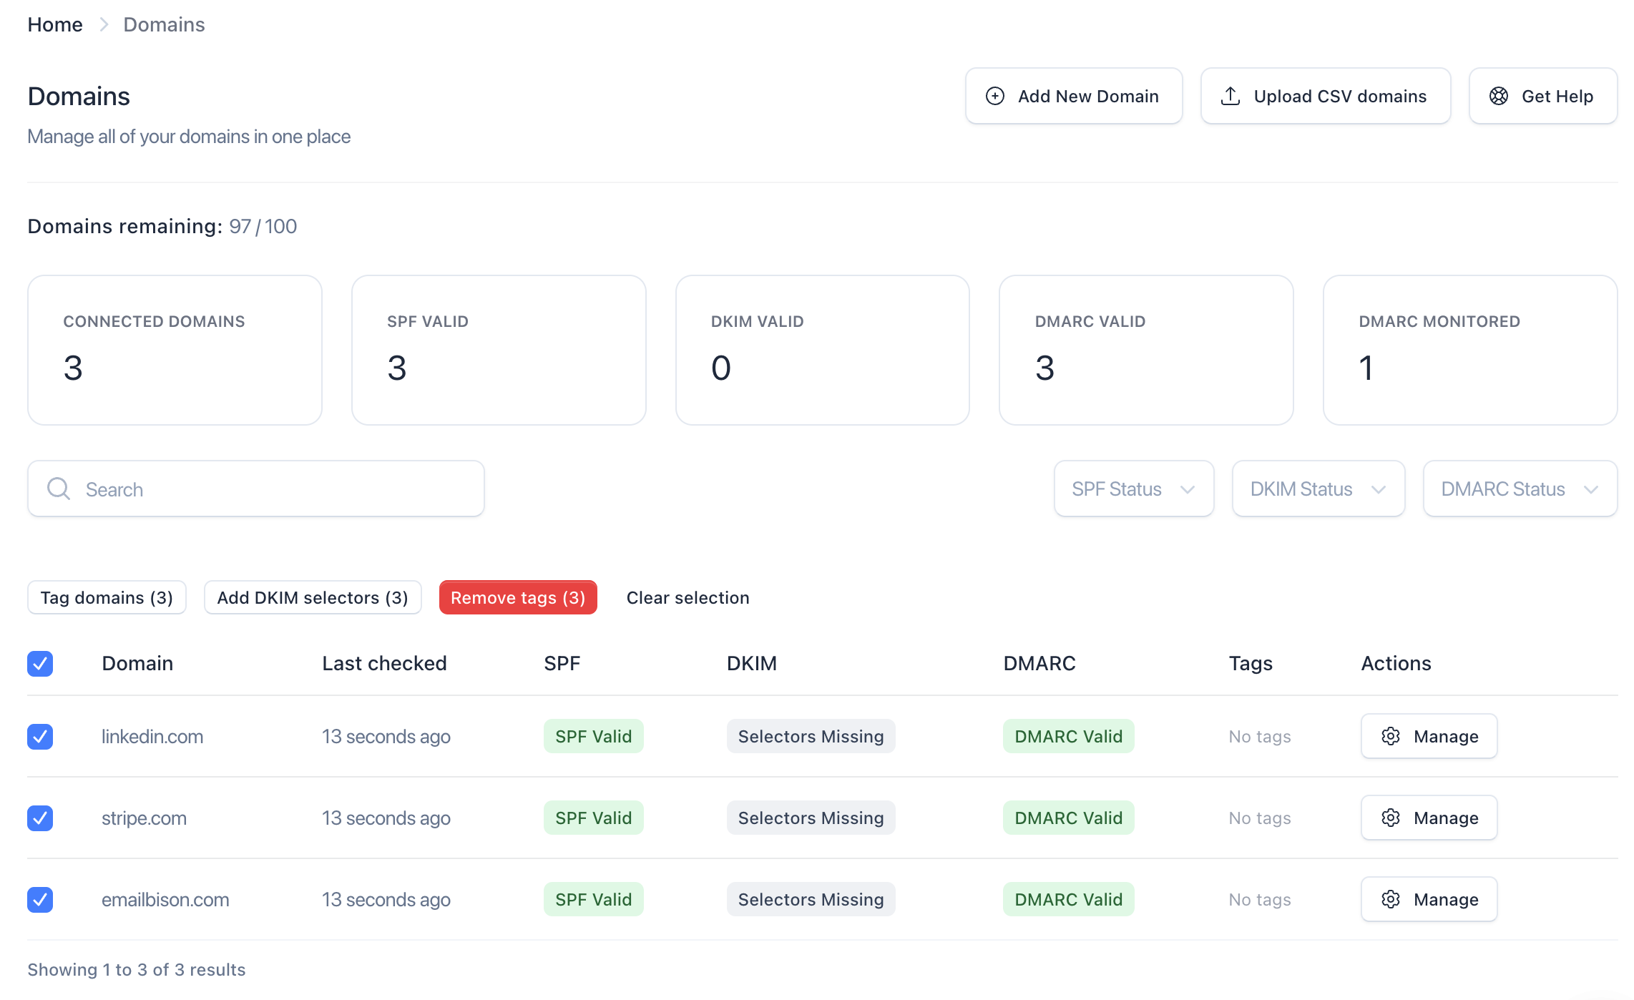Click gear icon in linkedin.com row
This screenshot has height=1000, width=1634.
1391,736
